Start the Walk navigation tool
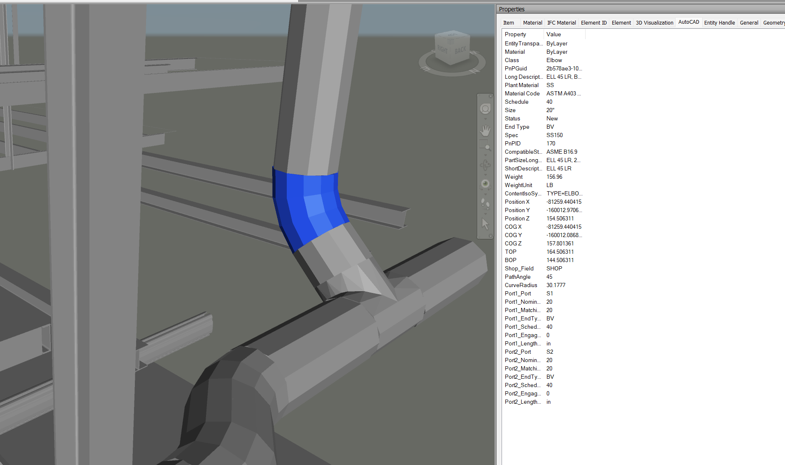Image resolution: width=785 pixels, height=465 pixels. pyautogui.click(x=485, y=202)
